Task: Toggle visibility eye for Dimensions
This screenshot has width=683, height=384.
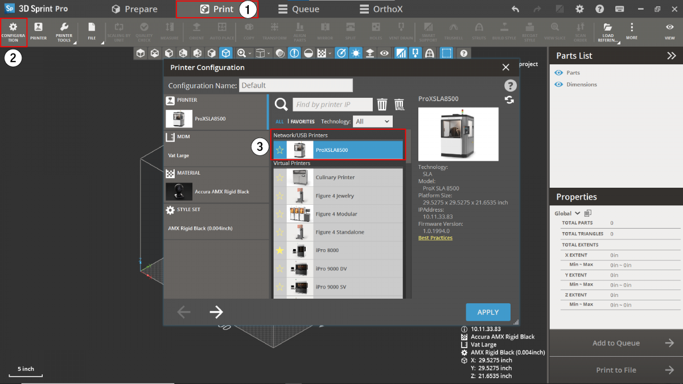Action: (x=558, y=84)
